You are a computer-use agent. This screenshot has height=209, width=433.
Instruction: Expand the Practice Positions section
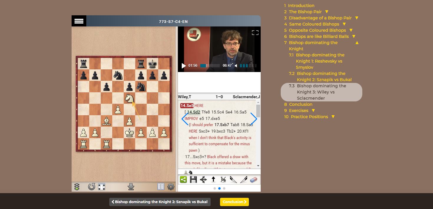click(333, 116)
